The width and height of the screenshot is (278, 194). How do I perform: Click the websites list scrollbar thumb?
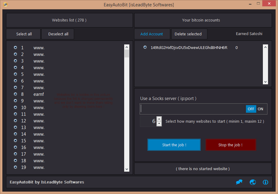pyautogui.click(x=127, y=53)
